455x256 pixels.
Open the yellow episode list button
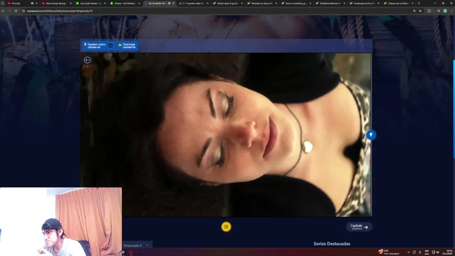[x=226, y=226]
